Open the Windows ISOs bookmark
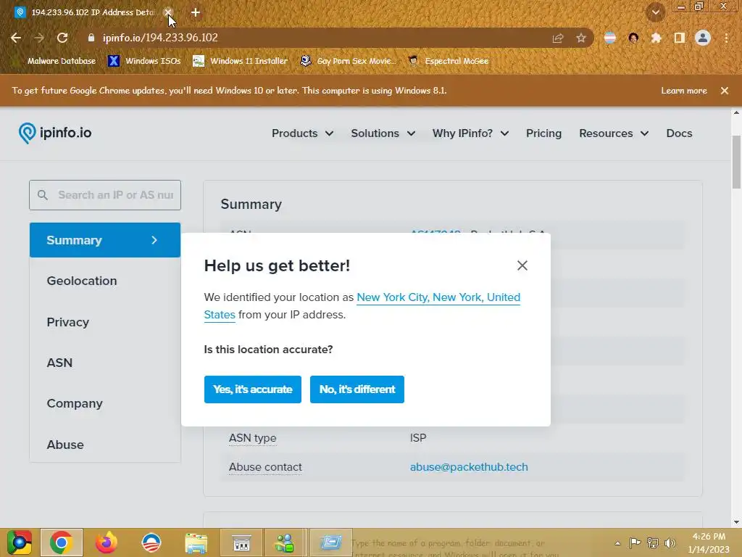 (144, 61)
